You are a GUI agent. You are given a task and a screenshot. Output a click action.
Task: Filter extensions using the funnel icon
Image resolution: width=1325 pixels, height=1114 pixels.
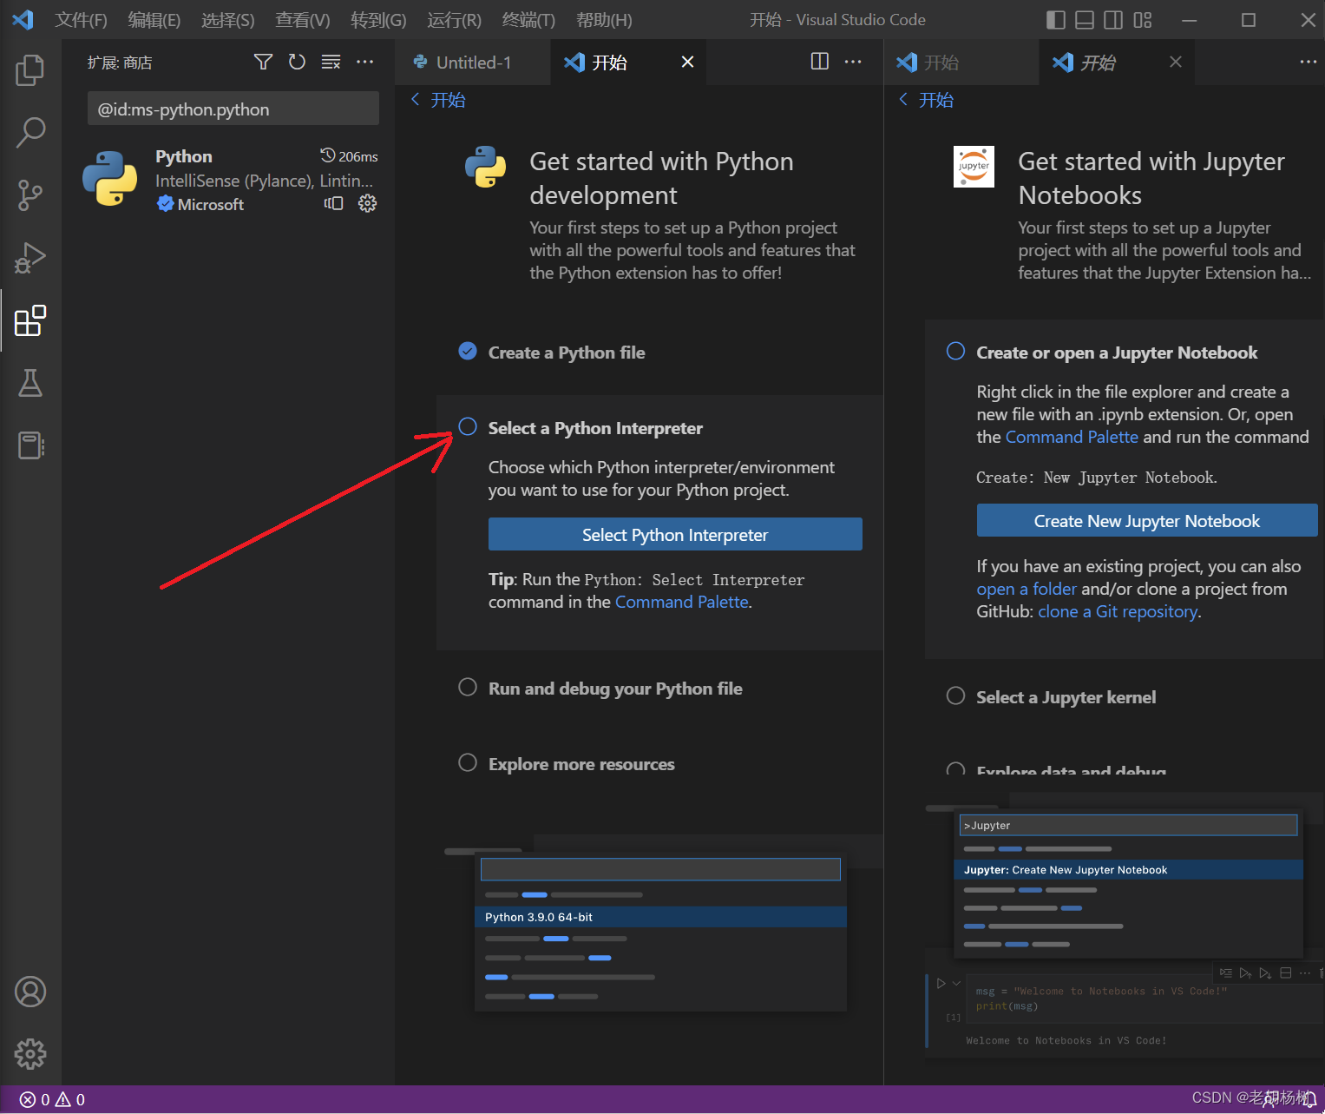coord(263,62)
